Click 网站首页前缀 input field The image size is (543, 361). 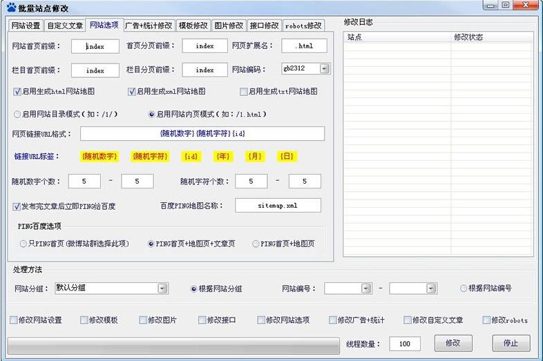(x=95, y=46)
